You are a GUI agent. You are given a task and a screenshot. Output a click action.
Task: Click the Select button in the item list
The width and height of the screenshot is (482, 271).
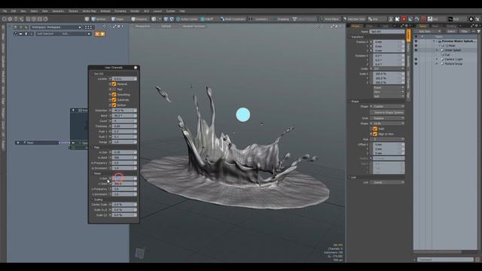click(451, 32)
